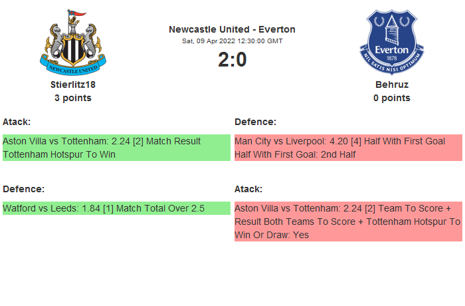Click the Atack heading in Behruz's column
This screenshot has width=465, height=306.
tap(248, 189)
